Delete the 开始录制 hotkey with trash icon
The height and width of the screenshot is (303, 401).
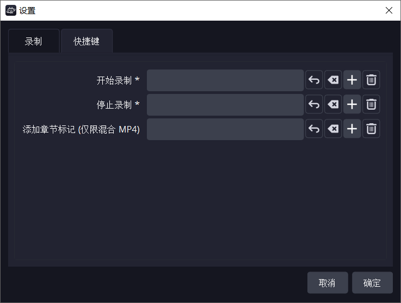(x=371, y=80)
